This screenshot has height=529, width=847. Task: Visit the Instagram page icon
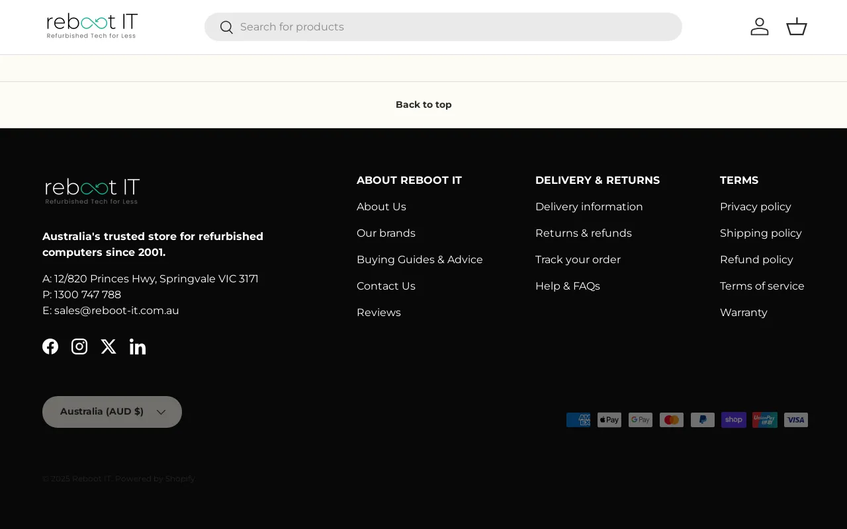pyautogui.click(x=79, y=346)
